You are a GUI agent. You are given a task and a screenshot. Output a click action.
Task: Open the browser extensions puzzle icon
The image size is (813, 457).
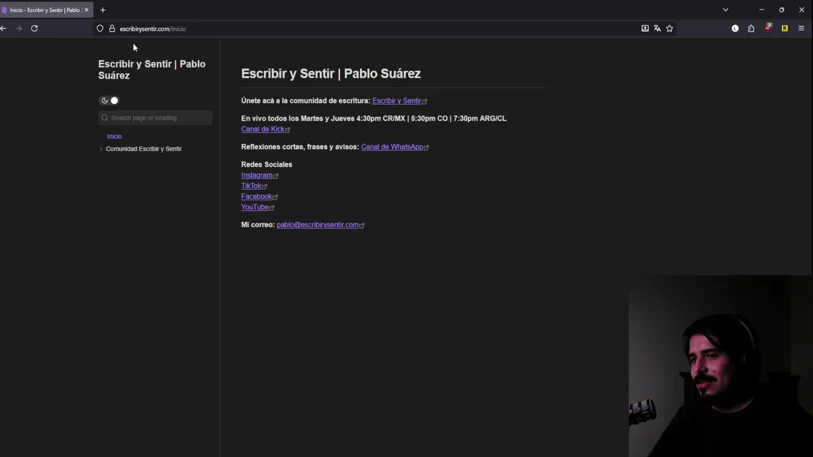point(751,29)
